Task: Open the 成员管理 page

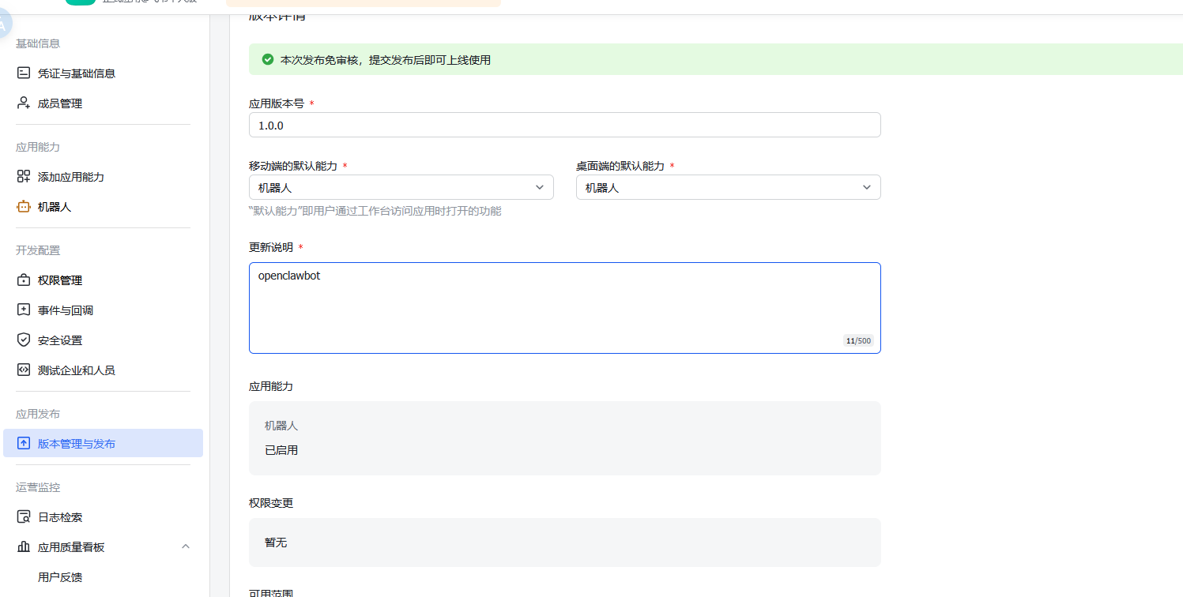Action: click(x=60, y=103)
